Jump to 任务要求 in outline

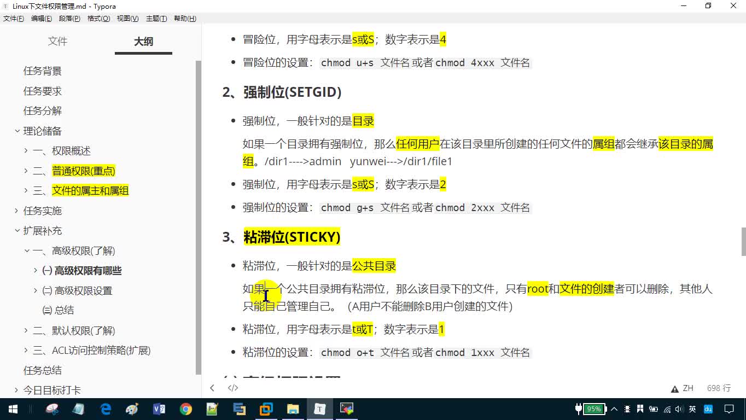click(43, 91)
